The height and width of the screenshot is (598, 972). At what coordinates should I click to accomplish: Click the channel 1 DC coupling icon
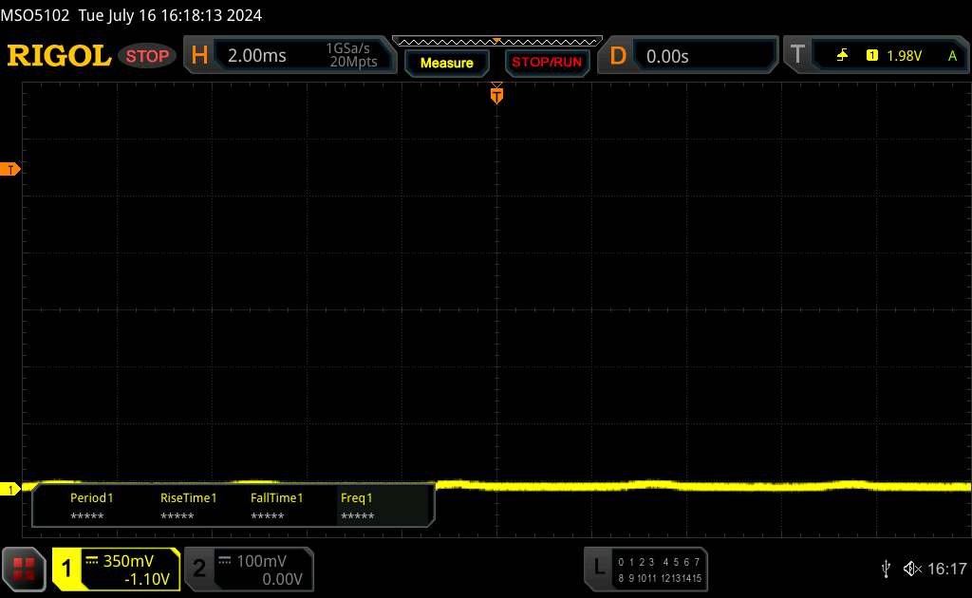point(92,561)
